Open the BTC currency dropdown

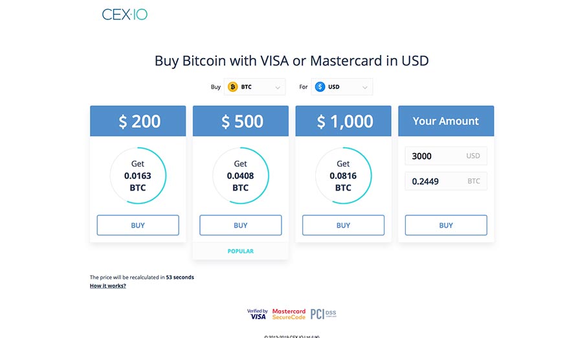(x=255, y=87)
